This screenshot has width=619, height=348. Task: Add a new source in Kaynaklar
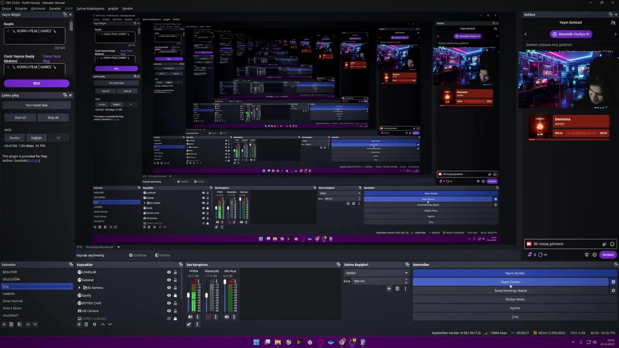point(79,324)
